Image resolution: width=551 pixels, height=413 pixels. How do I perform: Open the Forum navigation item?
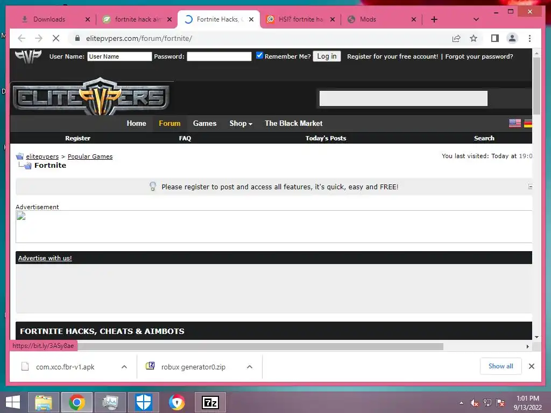point(169,123)
